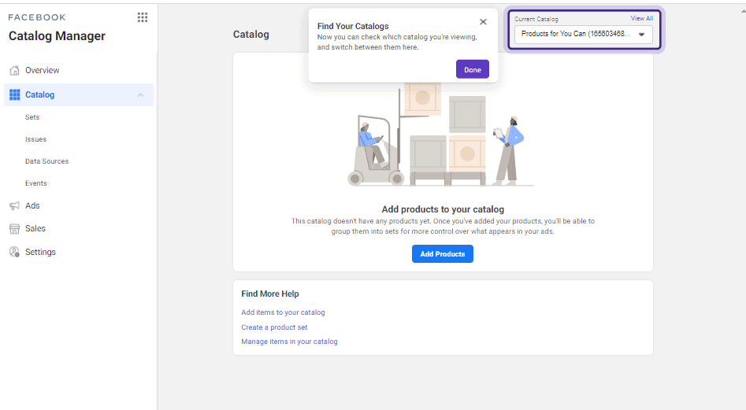Click the Done button in popup
Screen dimensions: 746x410
click(x=473, y=69)
